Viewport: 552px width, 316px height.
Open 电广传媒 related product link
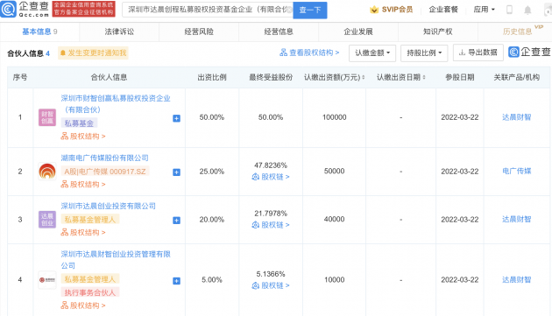(x=516, y=171)
